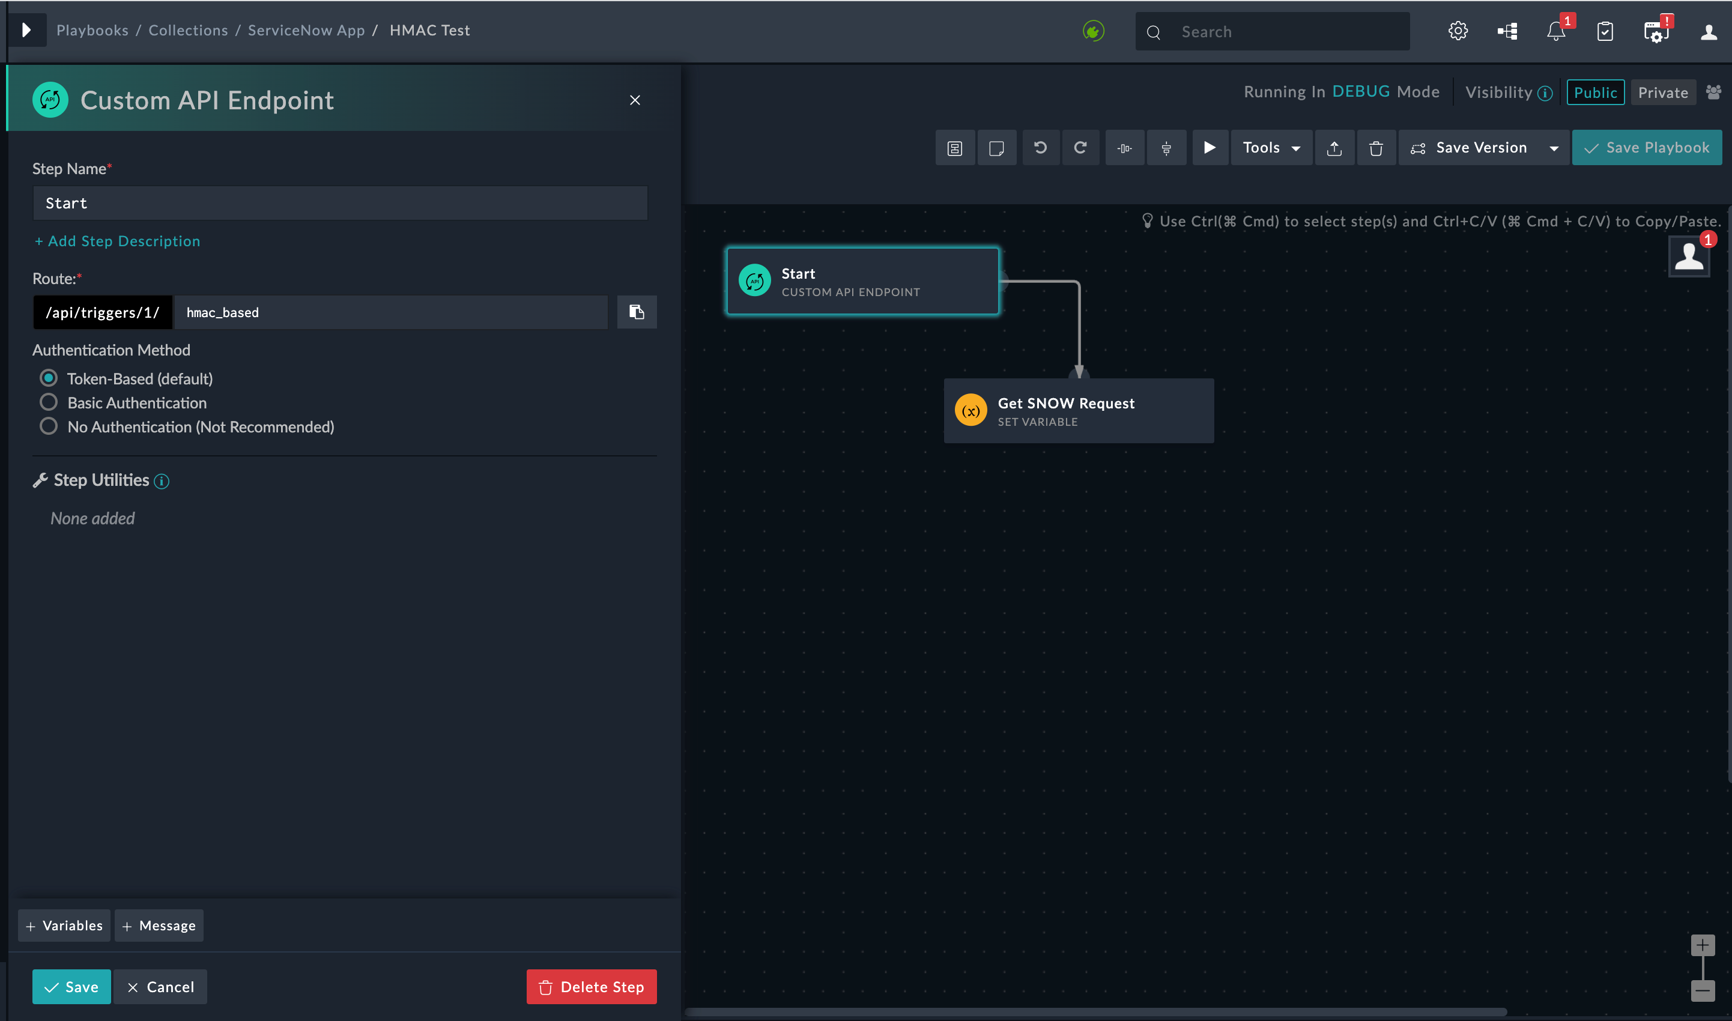Select Token-Based default radio option
The width and height of the screenshot is (1732, 1021).
[x=49, y=378]
